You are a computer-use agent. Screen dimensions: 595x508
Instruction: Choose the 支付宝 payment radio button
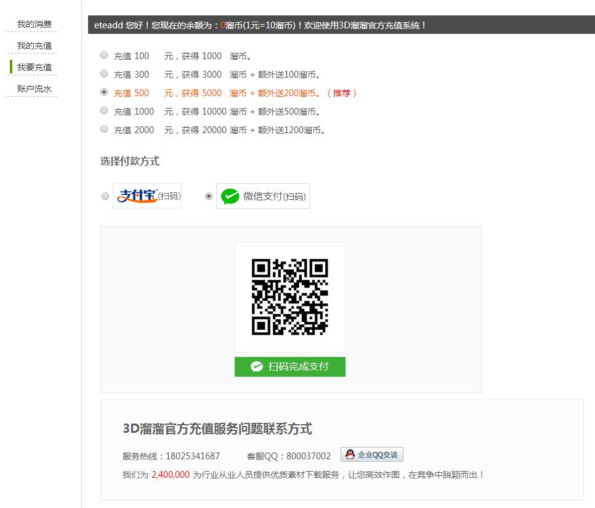pos(105,196)
